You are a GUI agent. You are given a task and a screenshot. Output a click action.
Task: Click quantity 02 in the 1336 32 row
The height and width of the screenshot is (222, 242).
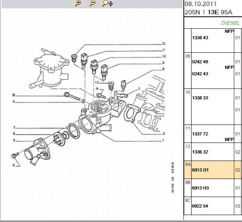(238, 152)
